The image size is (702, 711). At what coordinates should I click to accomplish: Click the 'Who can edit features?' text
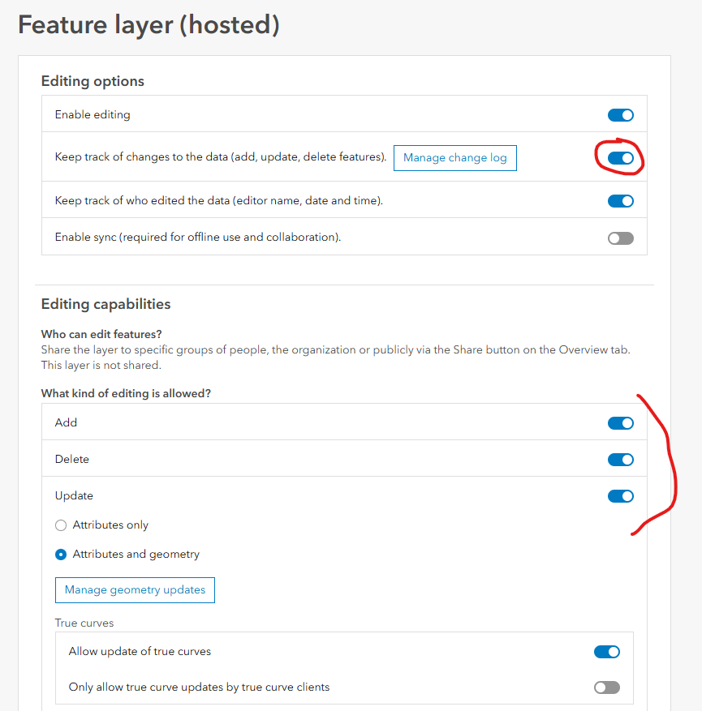(x=101, y=334)
